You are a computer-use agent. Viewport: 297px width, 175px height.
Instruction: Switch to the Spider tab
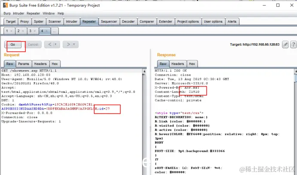pos(39,21)
